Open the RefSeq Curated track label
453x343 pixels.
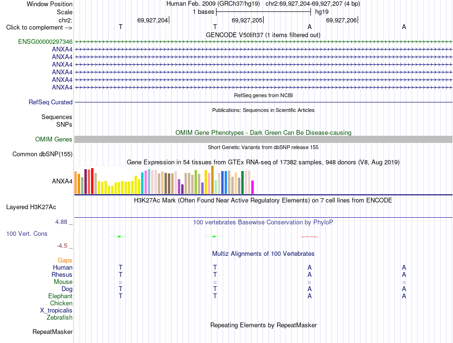click(x=51, y=102)
